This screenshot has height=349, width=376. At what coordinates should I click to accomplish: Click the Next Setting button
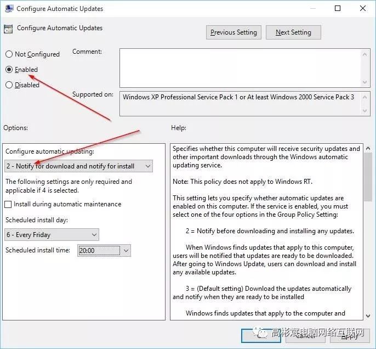[x=293, y=32]
